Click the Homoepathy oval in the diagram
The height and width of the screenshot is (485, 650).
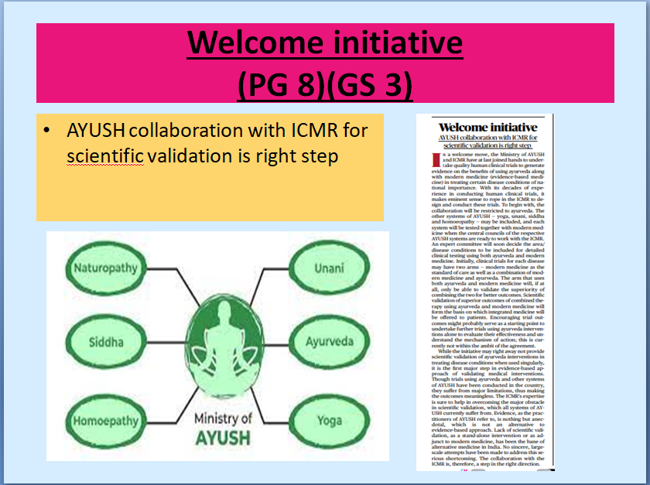click(x=106, y=421)
